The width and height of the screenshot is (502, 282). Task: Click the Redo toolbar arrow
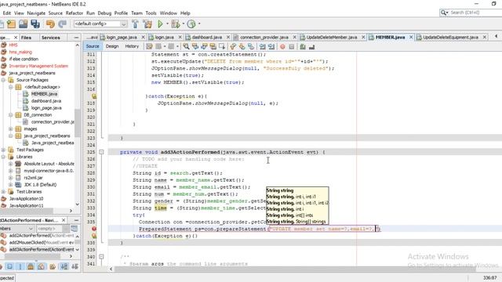(x=62, y=24)
